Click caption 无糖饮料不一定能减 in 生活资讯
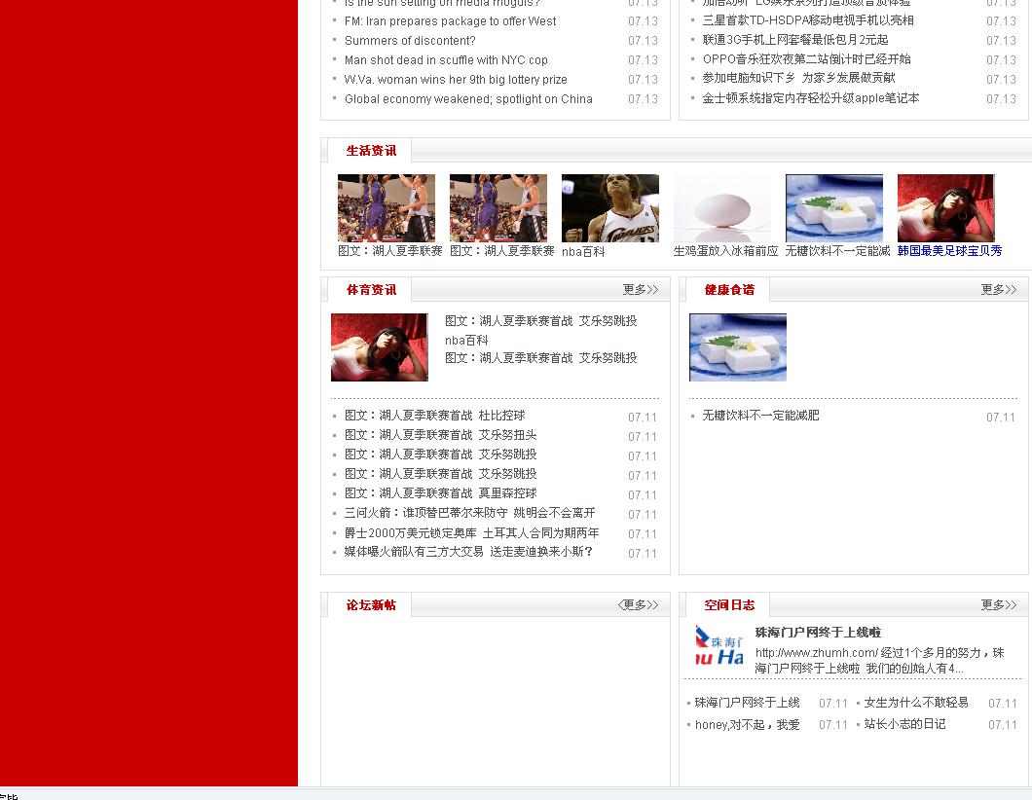 pos(837,251)
